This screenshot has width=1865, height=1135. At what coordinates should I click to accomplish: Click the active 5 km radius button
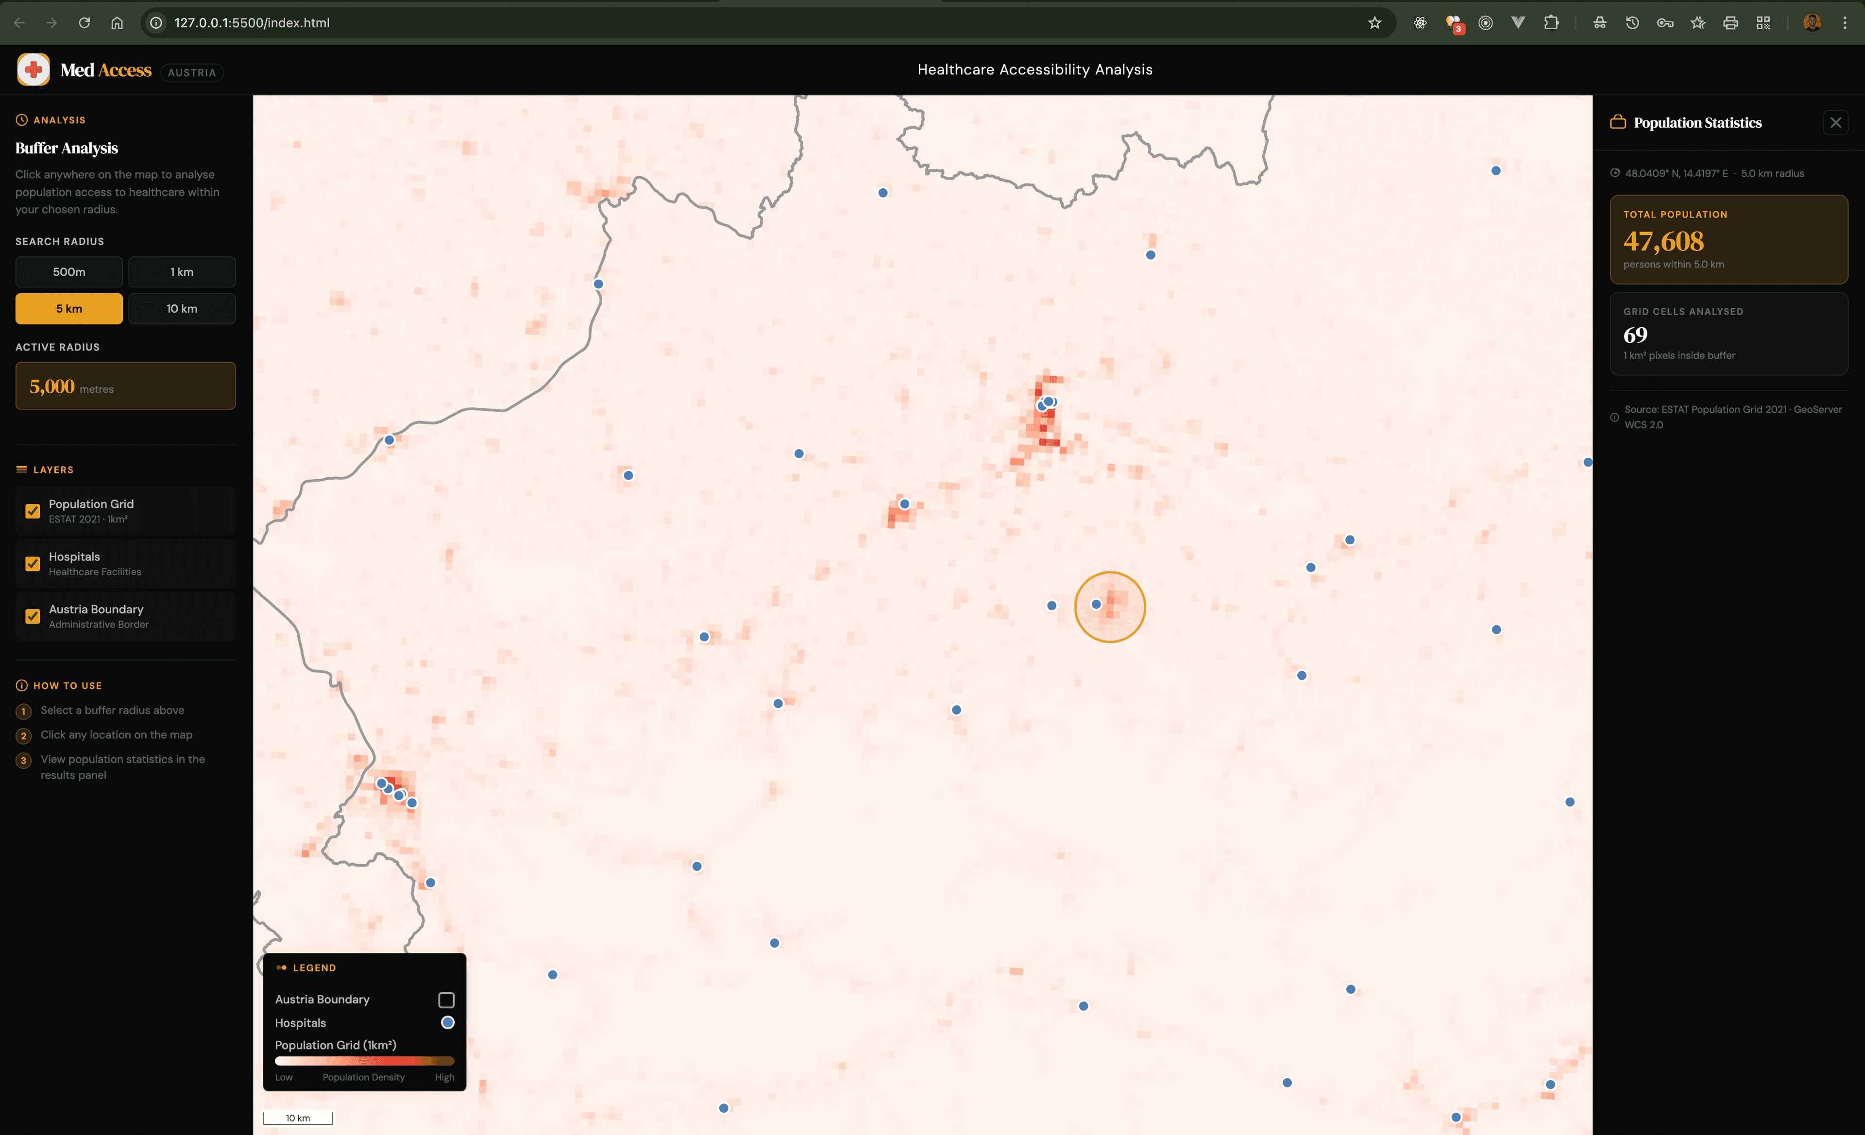click(69, 309)
